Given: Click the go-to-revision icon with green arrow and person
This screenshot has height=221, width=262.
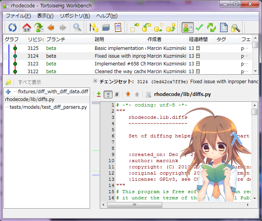Looking at the screenshot, I should coord(39,27).
